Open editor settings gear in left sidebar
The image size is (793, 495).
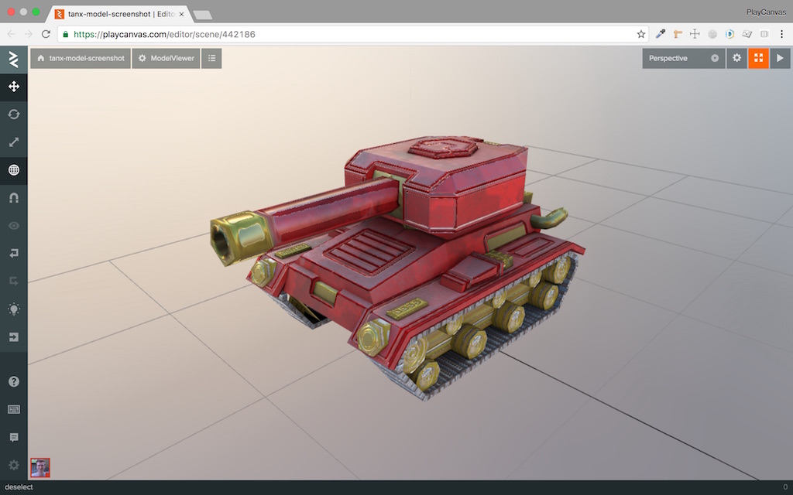(x=13, y=465)
